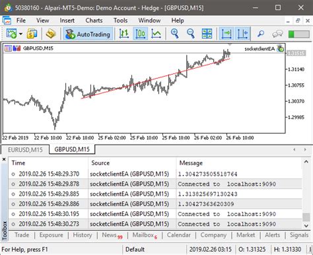The height and width of the screenshot is (255, 313).
Task: Select log message 1.313825697130243
Action: 207,194
